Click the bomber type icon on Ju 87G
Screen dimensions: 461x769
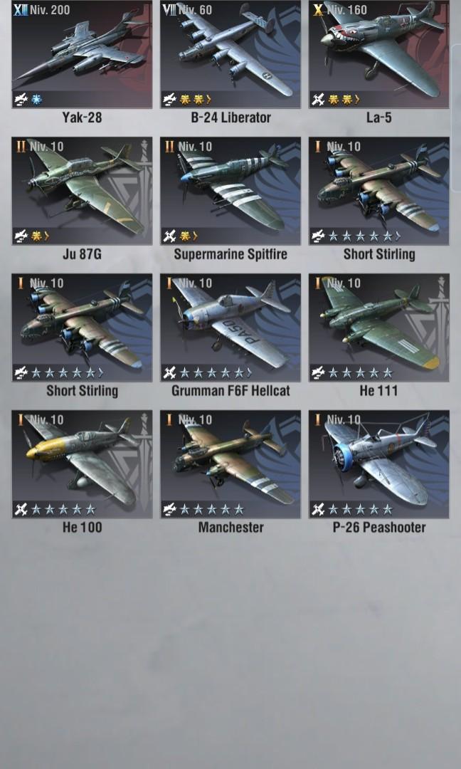[21, 236]
